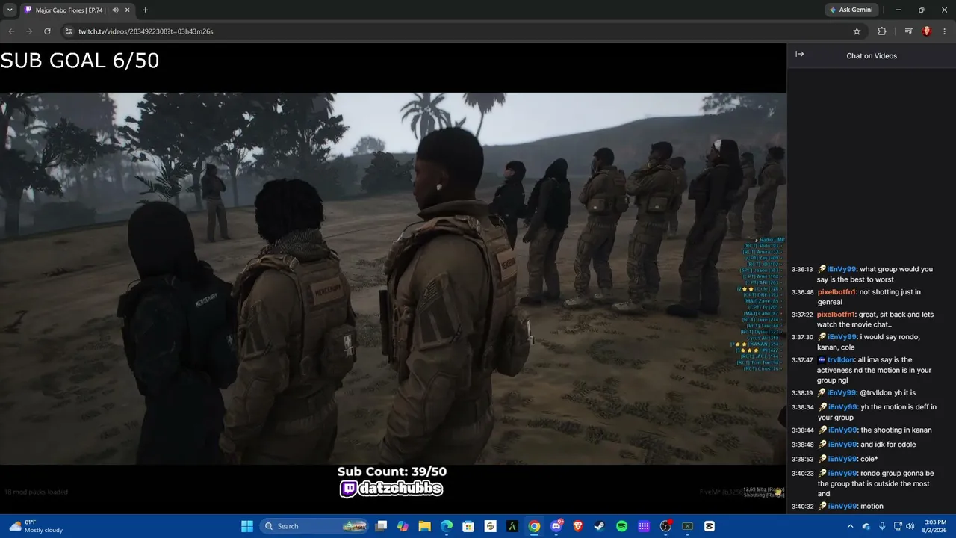Viewport: 956px width, 538px height.
Task: Close the Major Cabo Flores tab
Action: [x=127, y=10]
